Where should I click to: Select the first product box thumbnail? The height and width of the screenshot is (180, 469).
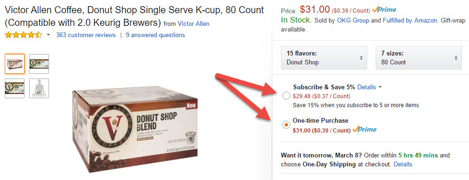coord(15,64)
